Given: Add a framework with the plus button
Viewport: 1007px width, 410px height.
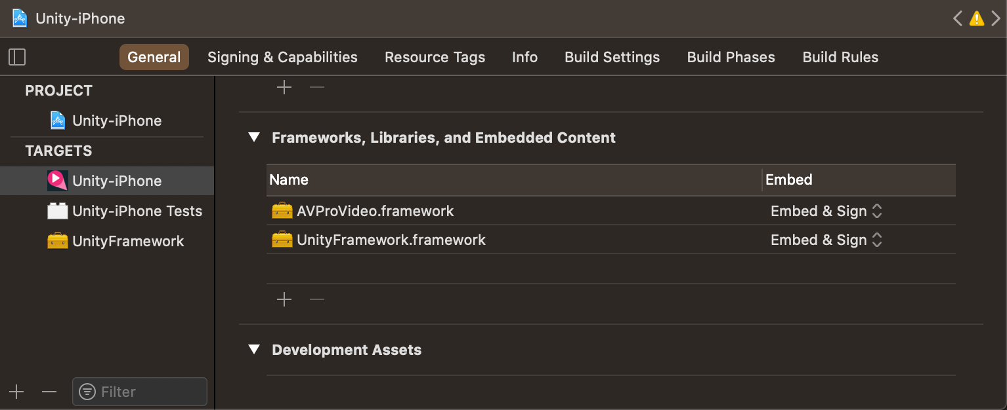Looking at the screenshot, I should pos(284,299).
